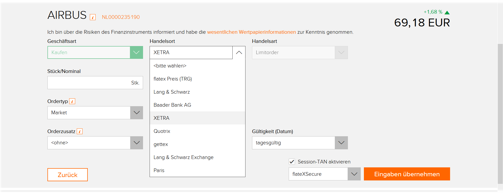Select 'Paris' trading venue
The height and width of the screenshot is (193, 503).
198,170
